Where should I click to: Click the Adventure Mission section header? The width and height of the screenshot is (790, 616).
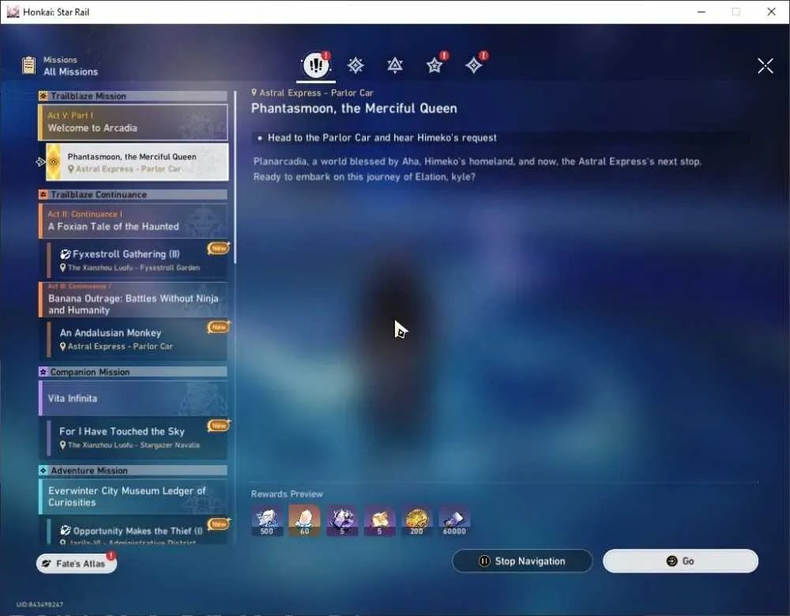coord(133,471)
